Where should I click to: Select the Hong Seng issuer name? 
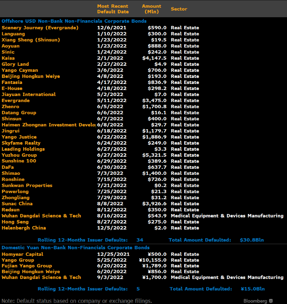pos(15,222)
